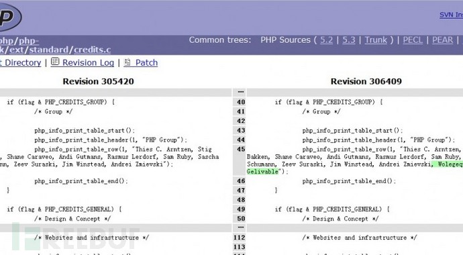Click the green highlighted Gelivable text
The image size is (463, 255).
pos(262,172)
